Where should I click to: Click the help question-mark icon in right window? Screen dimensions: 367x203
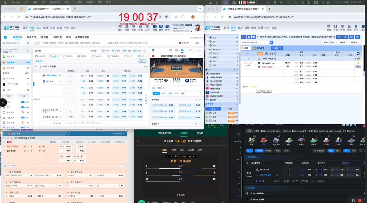pyautogui.click(x=249, y=37)
